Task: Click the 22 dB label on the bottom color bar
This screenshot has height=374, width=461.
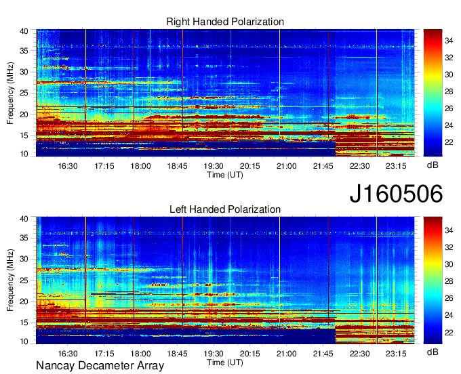Action: point(449,333)
